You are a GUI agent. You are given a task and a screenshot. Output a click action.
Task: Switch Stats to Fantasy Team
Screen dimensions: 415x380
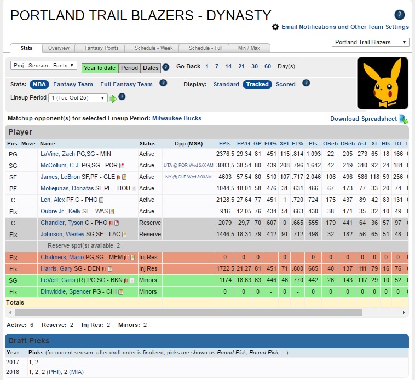coord(73,84)
